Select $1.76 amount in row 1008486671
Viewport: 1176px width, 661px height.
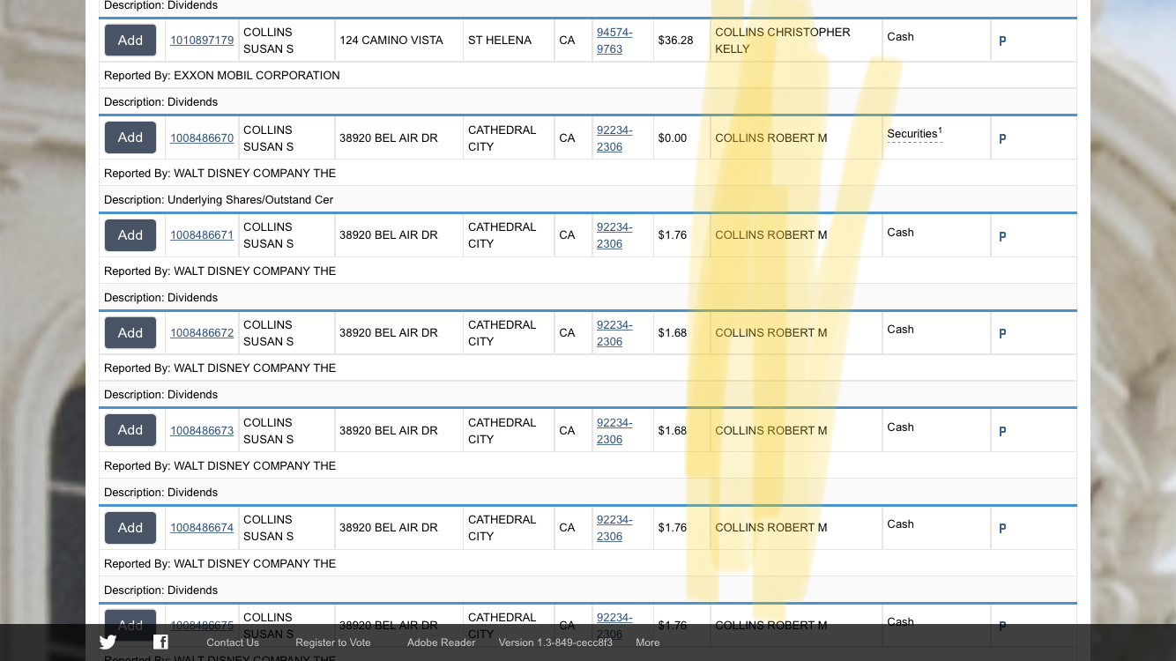click(673, 235)
